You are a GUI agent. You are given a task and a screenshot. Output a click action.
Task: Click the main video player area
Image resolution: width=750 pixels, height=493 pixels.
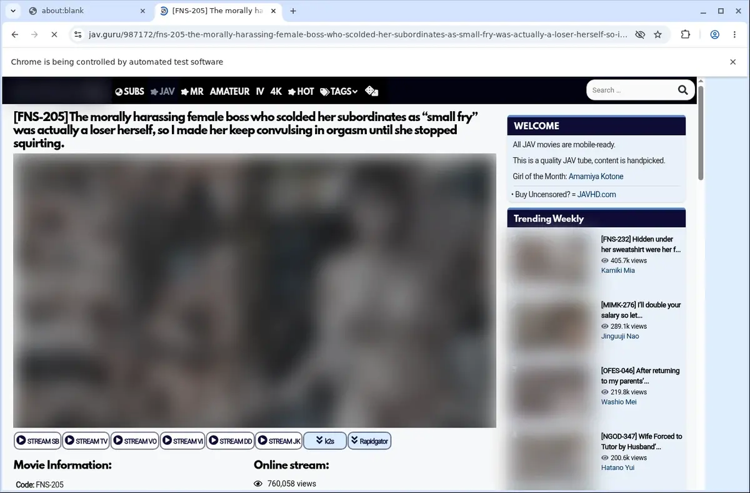tap(254, 290)
